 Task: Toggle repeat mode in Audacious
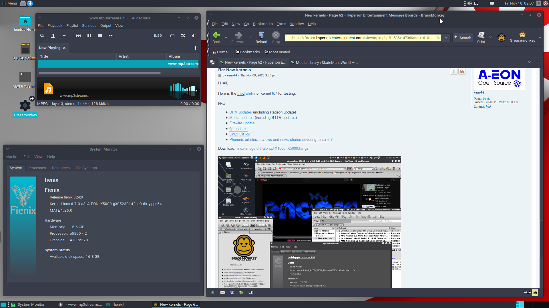pyautogui.click(x=172, y=36)
